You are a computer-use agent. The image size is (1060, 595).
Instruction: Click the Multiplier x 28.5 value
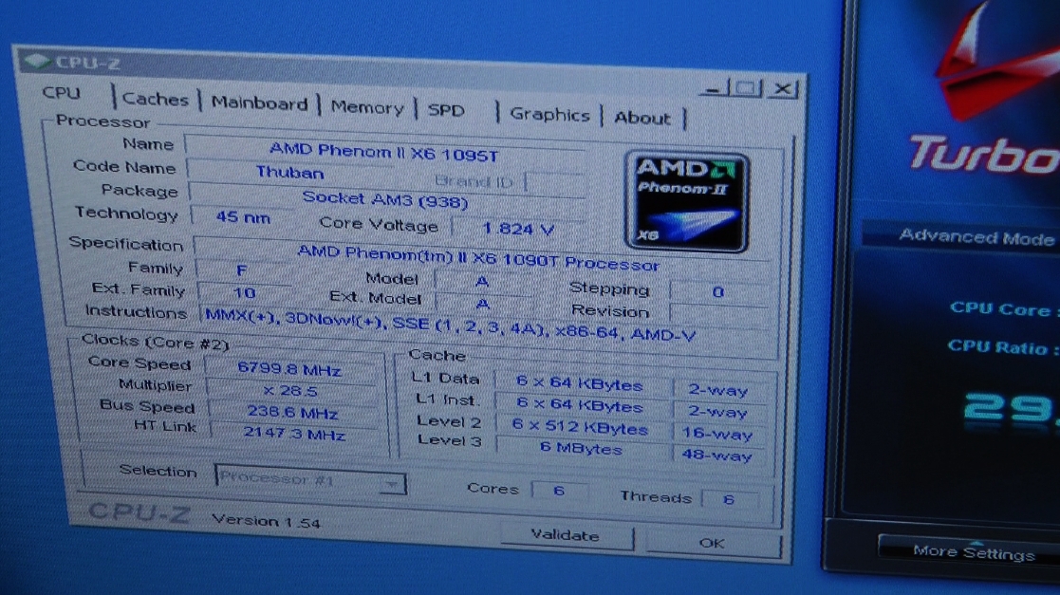click(290, 391)
